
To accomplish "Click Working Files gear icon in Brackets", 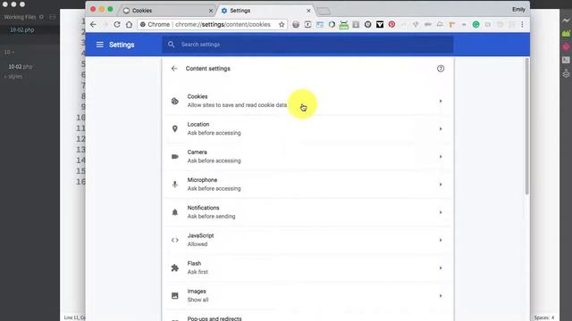I will [41, 17].
